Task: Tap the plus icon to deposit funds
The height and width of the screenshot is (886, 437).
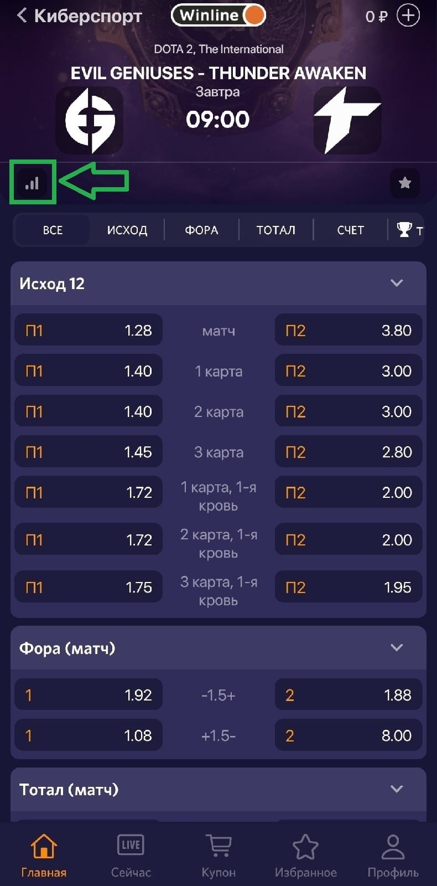Action: pos(408,16)
